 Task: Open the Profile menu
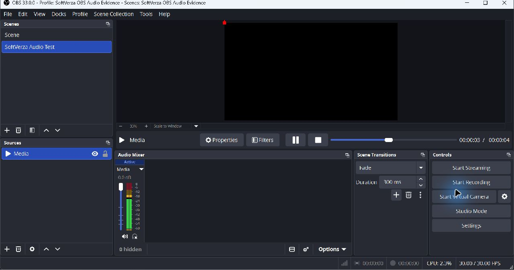point(80,14)
